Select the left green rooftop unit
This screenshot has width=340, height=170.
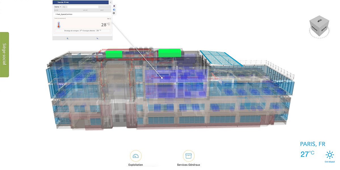(x=114, y=54)
